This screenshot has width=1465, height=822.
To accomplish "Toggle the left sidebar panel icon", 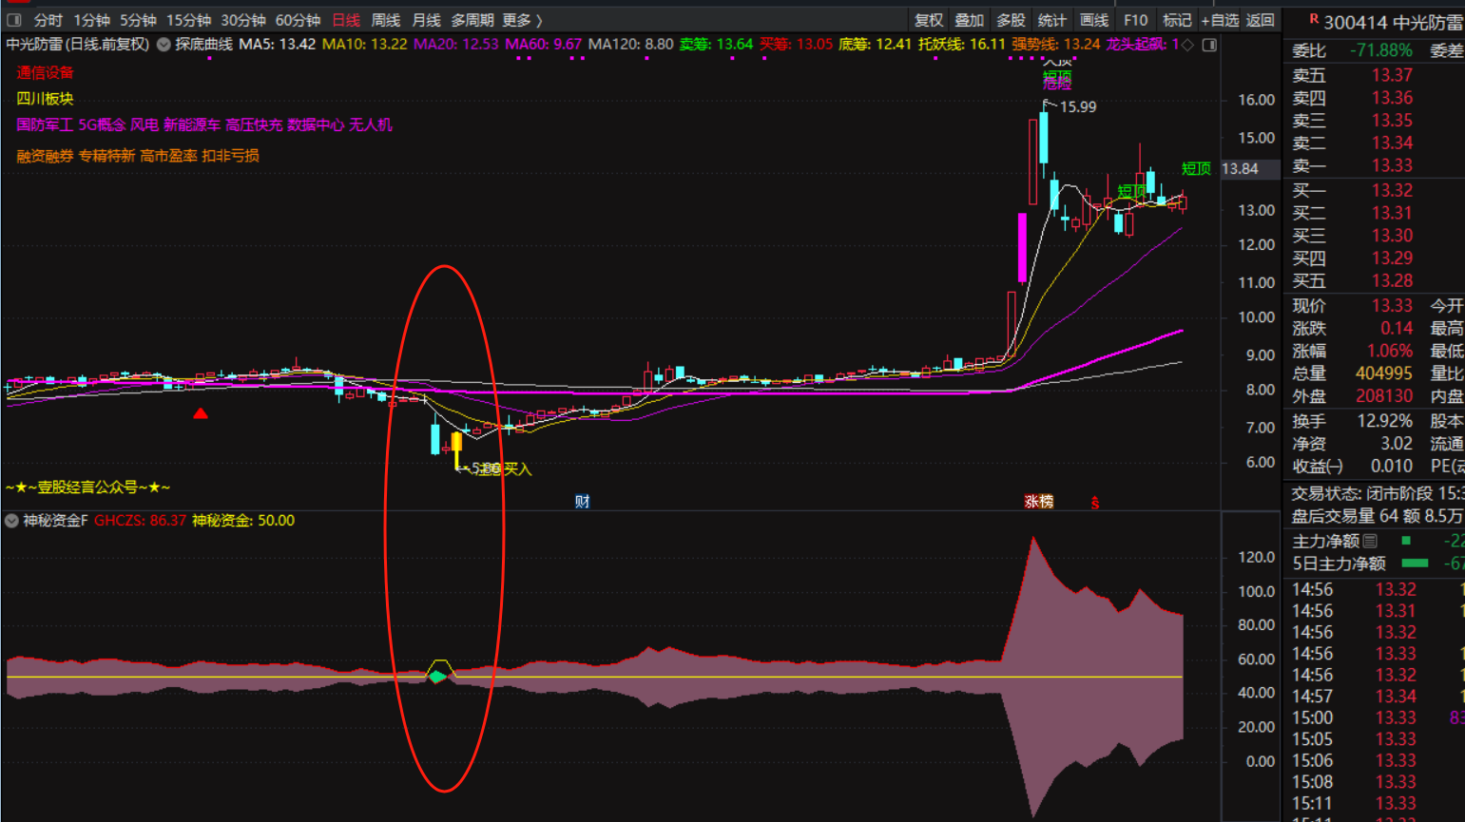I will (14, 20).
